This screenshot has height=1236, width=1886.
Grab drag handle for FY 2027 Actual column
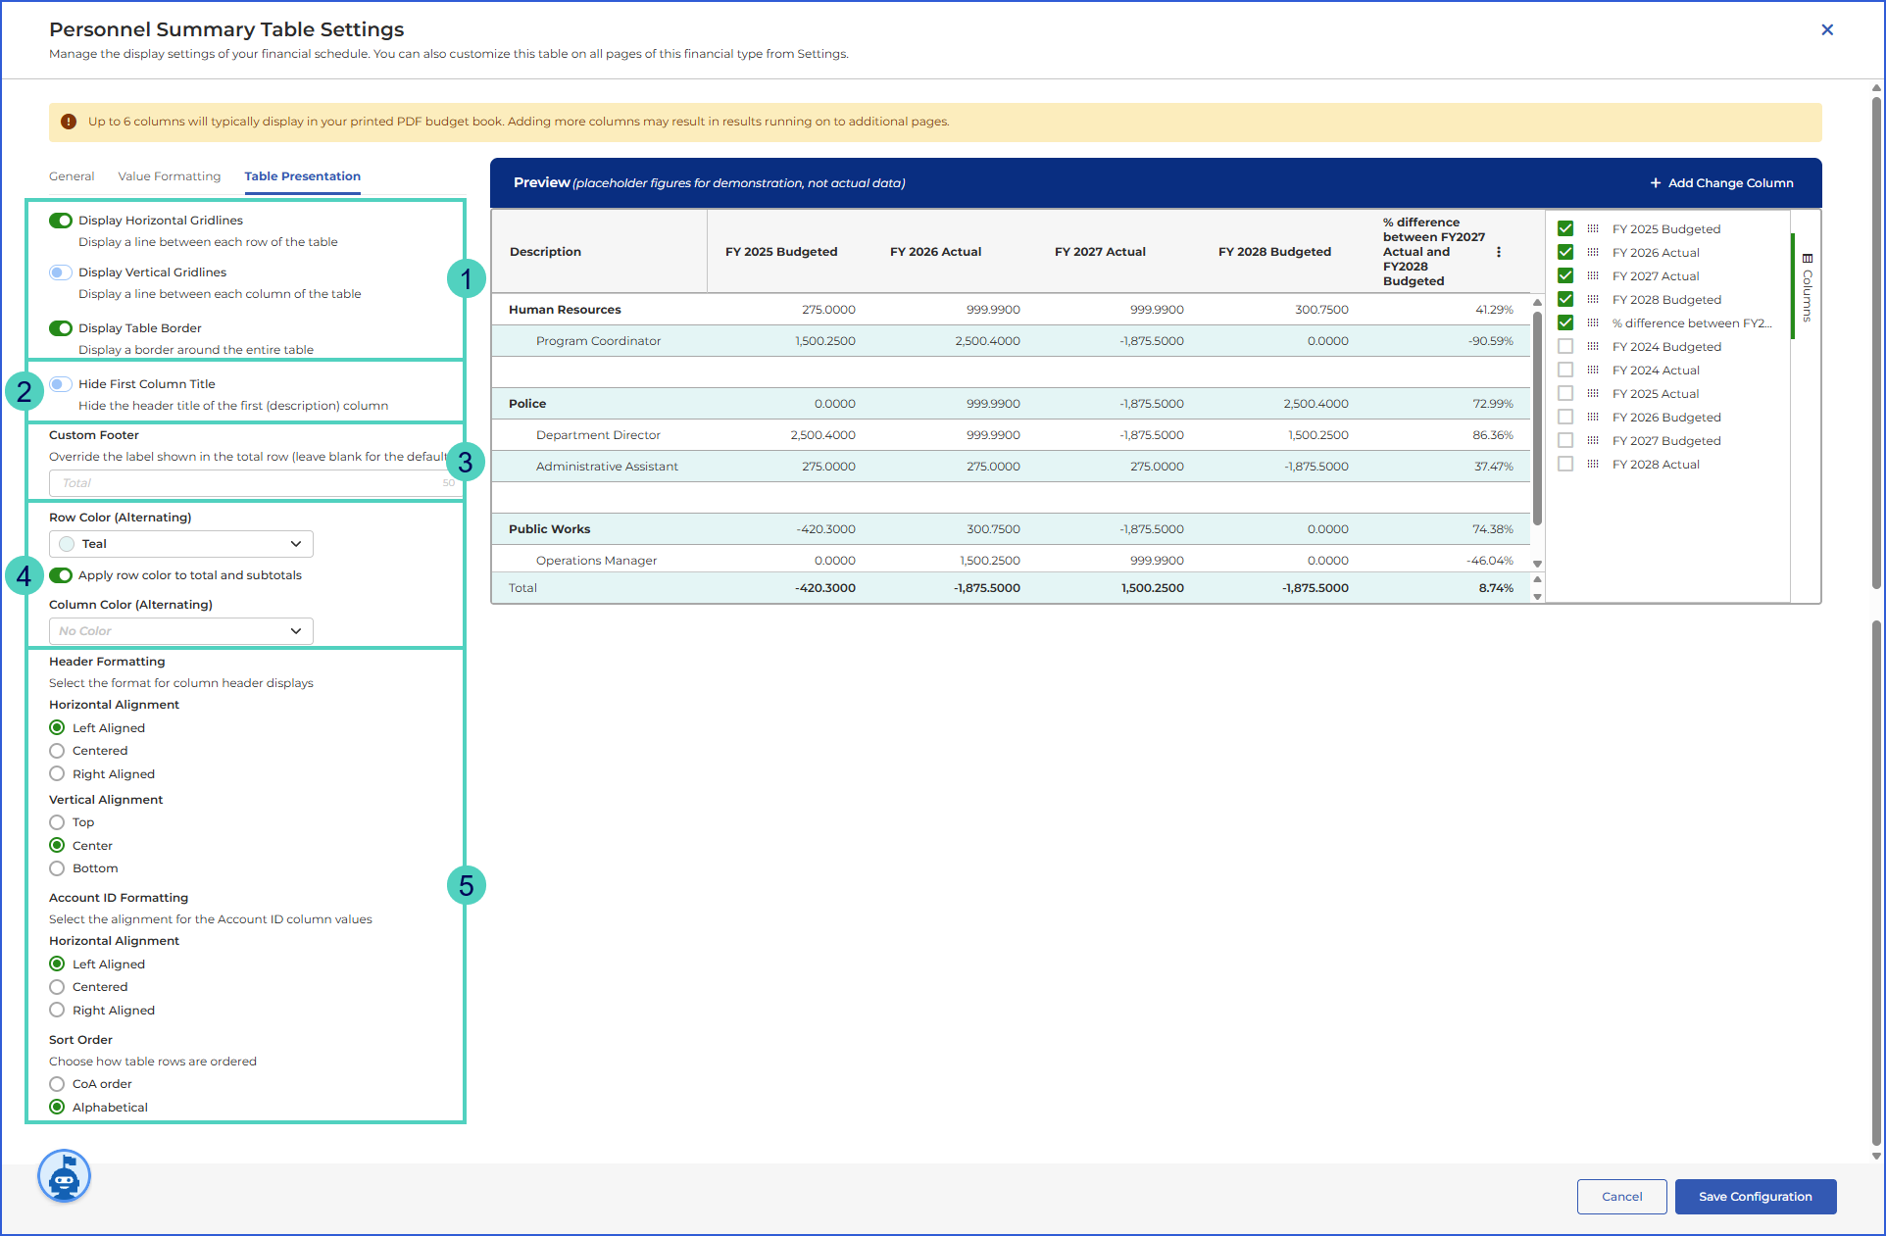click(1593, 276)
